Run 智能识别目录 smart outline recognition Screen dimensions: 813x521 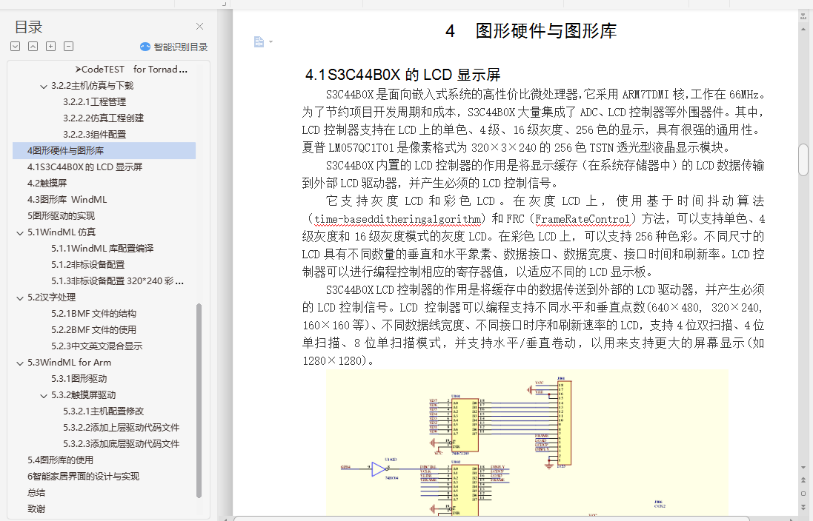173,47
